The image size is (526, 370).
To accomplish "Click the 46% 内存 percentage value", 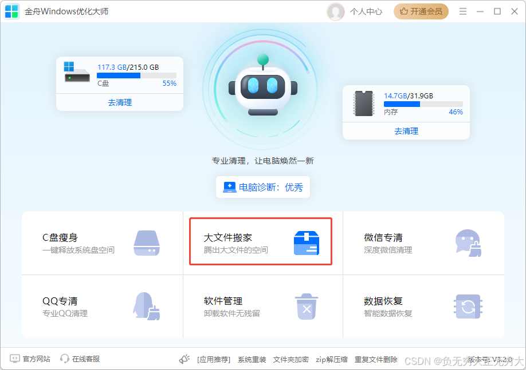I will [x=456, y=112].
